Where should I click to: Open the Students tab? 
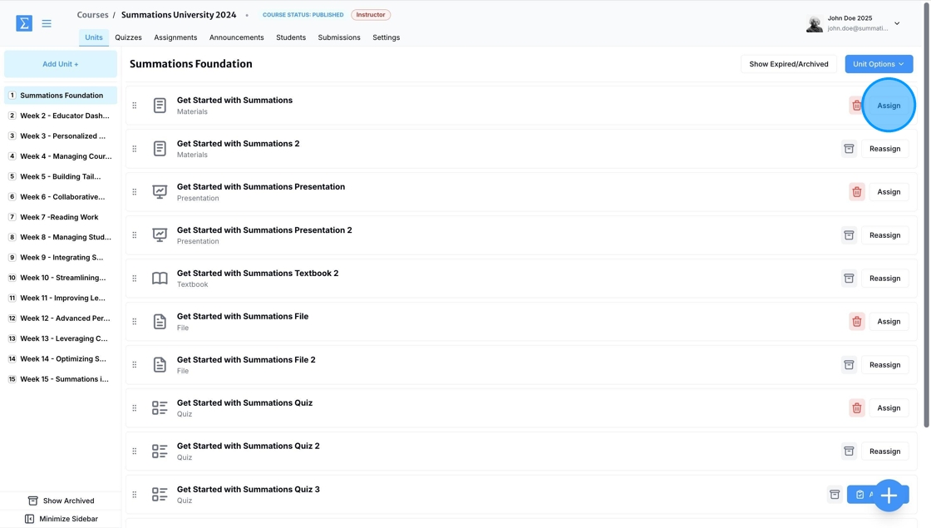(291, 37)
